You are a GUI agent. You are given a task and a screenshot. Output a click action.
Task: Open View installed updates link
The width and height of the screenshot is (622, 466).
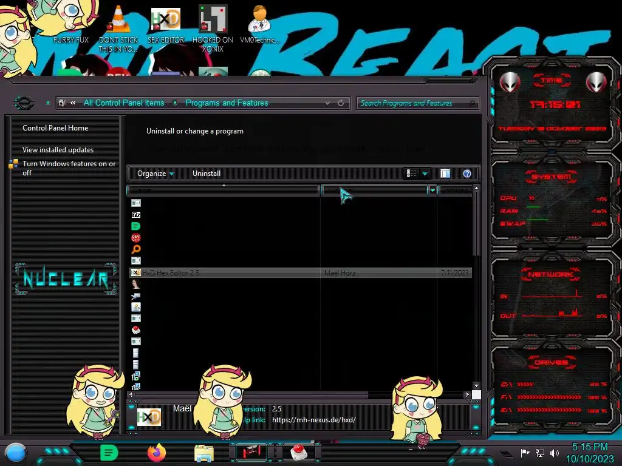(x=58, y=150)
